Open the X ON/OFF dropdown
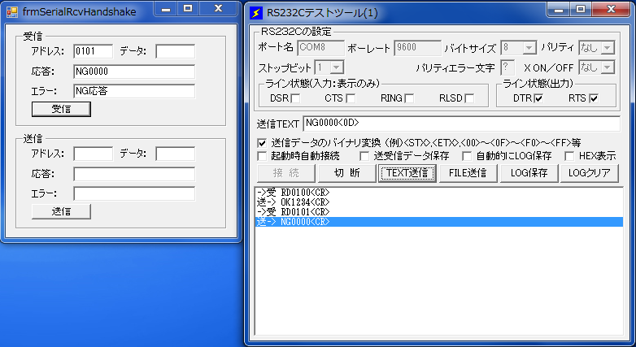 (x=608, y=67)
